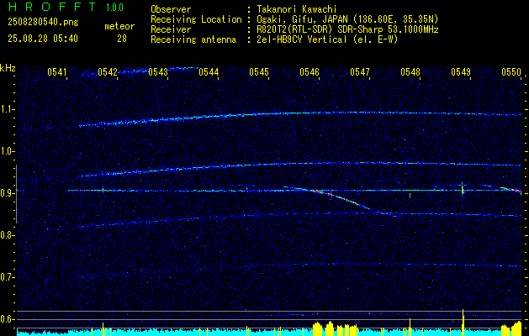Click the 0546 time marker
Image resolution: width=529 pixels, height=336 pixels.
click(x=309, y=71)
